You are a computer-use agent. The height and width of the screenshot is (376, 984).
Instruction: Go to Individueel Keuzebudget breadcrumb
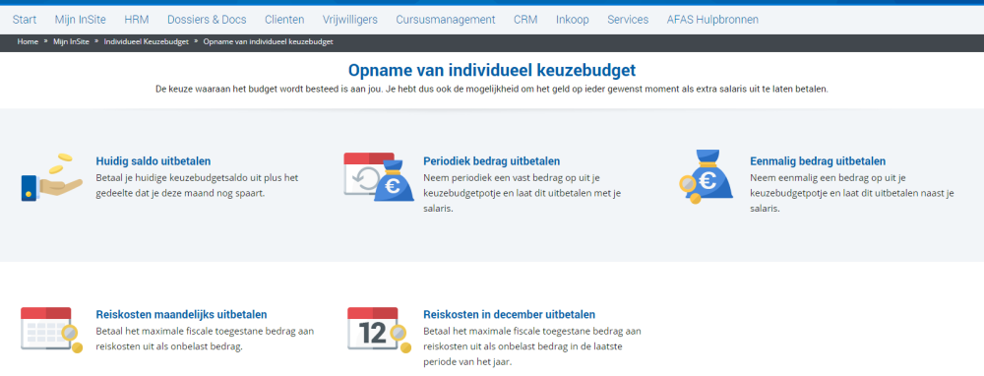point(147,41)
